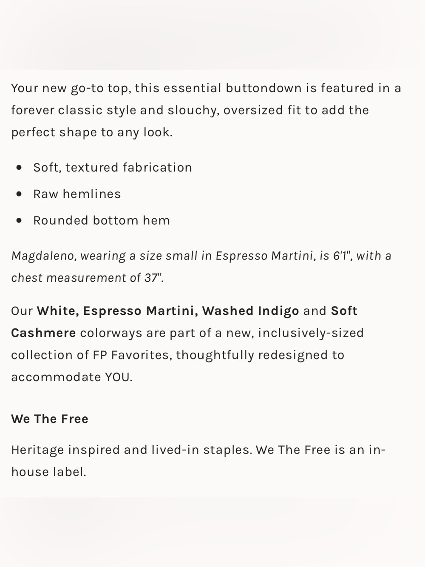The width and height of the screenshot is (425, 567).
Task: Click the bullet dot beside 'Rounded bottom hem'
Action: click(19, 220)
